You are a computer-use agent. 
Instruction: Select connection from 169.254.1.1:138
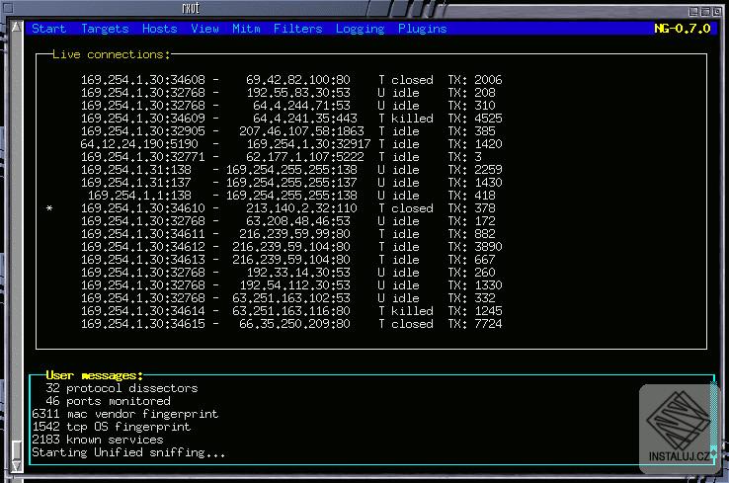[291, 196]
